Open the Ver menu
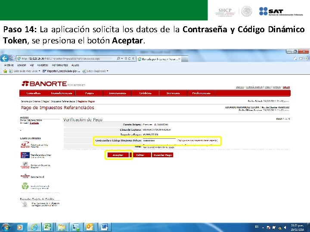The width and height of the screenshot is (310, 232). click(31, 65)
